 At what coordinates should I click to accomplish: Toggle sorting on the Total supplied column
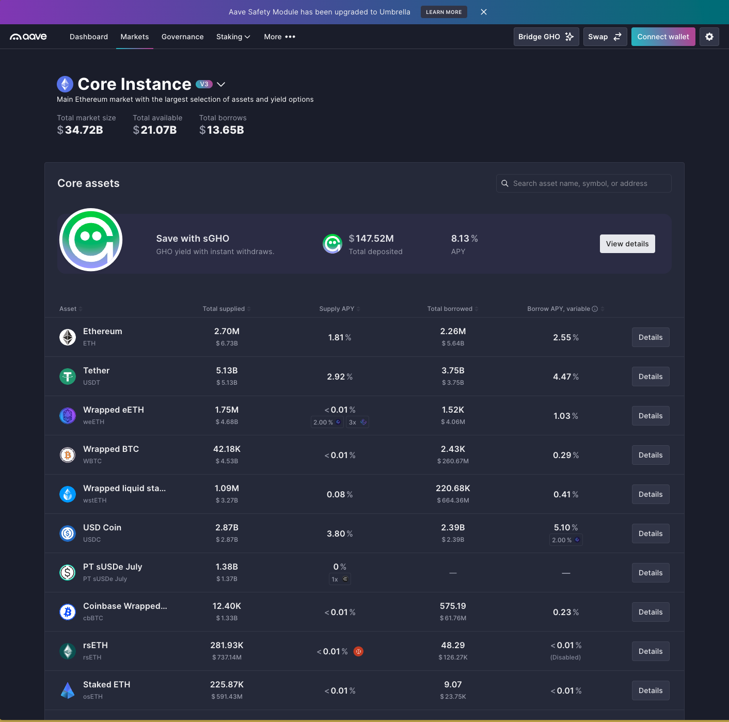pos(249,308)
